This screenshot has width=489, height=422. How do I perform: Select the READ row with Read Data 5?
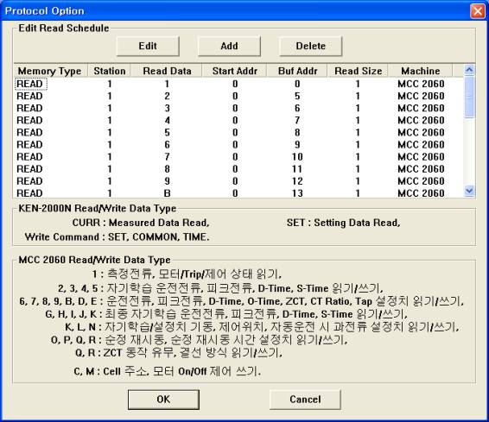pyautogui.click(x=238, y=132)
